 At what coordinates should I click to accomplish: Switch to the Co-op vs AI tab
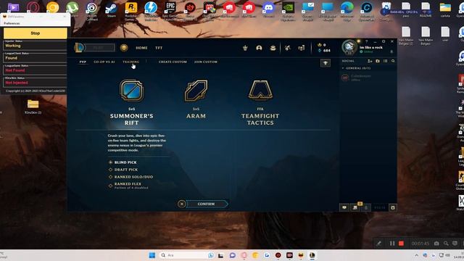click(x=104, y=62)
